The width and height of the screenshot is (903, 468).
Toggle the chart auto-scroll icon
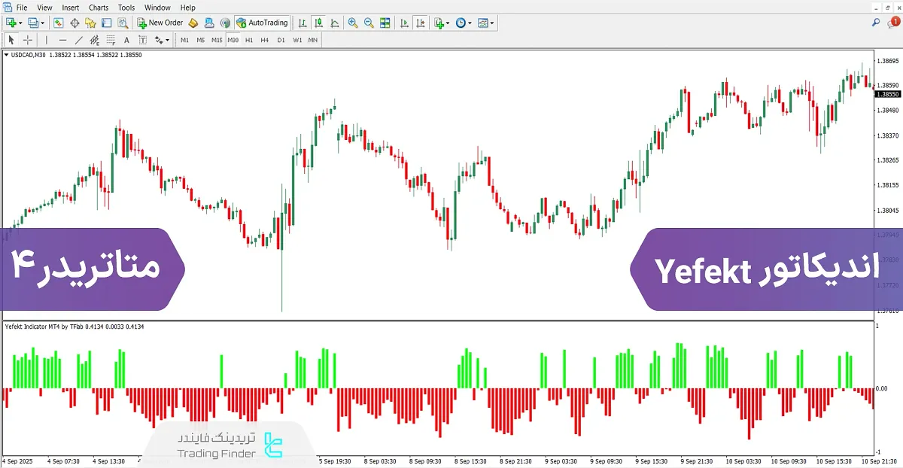(x=405, y=23)
